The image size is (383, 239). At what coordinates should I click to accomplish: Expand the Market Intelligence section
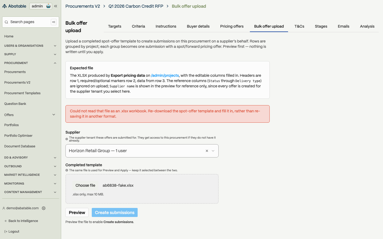click(55, 175)
